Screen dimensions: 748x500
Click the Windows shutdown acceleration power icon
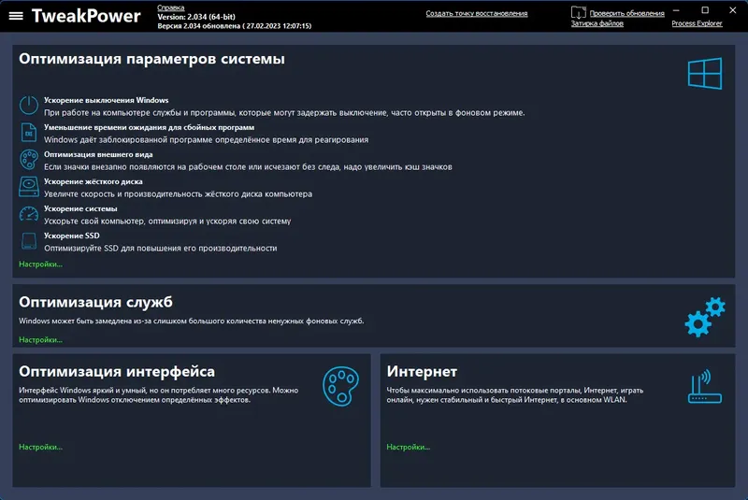click(x=29, y=106)
